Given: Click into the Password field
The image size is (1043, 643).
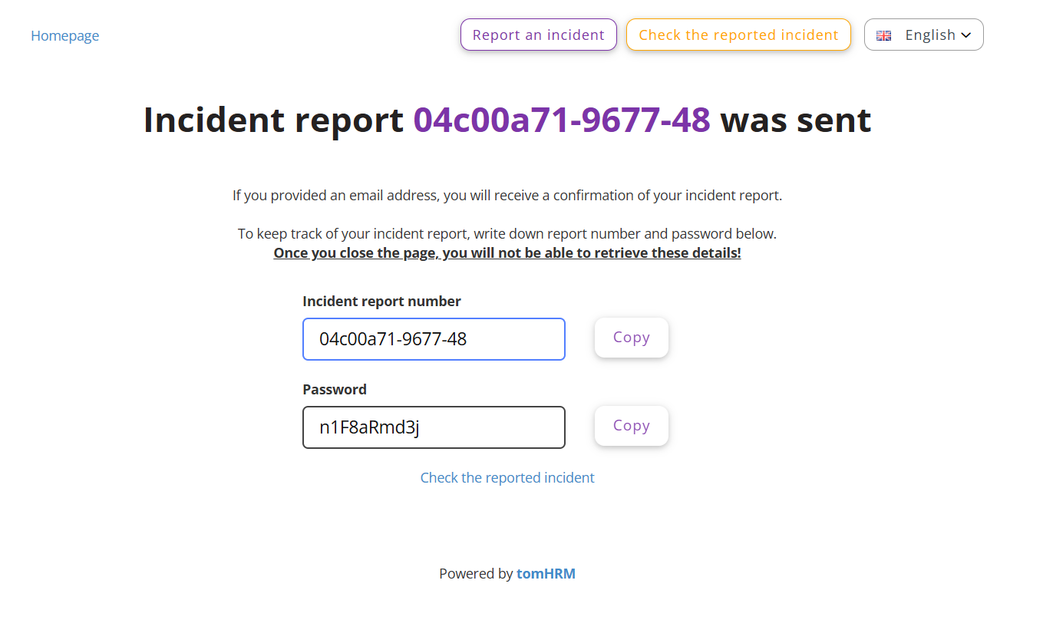Looking at the screenshot, I should tap(434, 427).
